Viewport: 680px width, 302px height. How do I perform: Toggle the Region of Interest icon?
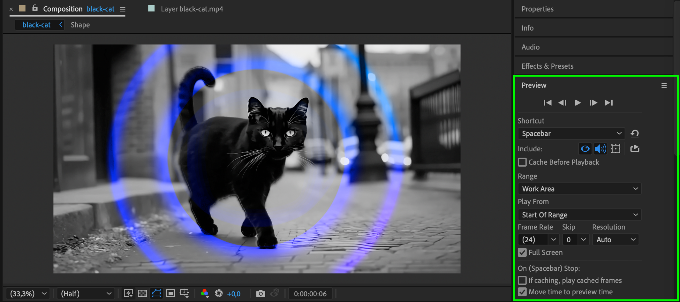[x=170, y=293]
